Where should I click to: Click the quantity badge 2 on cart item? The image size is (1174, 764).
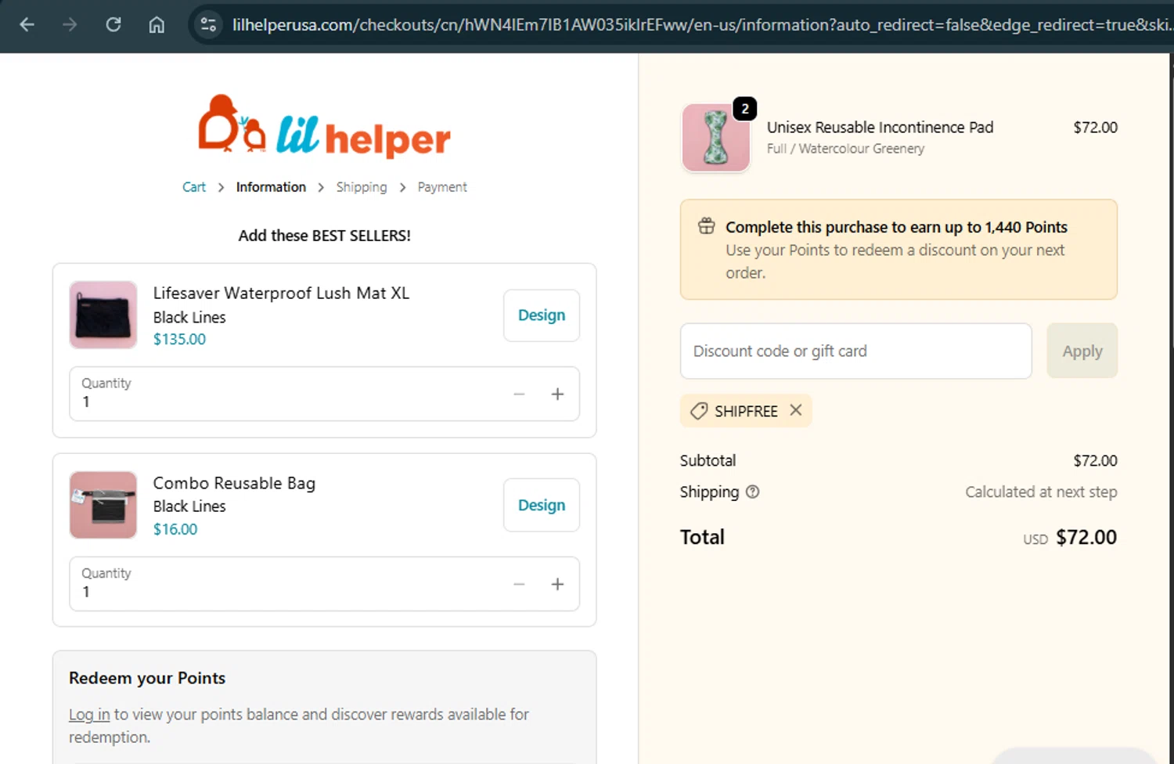tap(745, 109)
